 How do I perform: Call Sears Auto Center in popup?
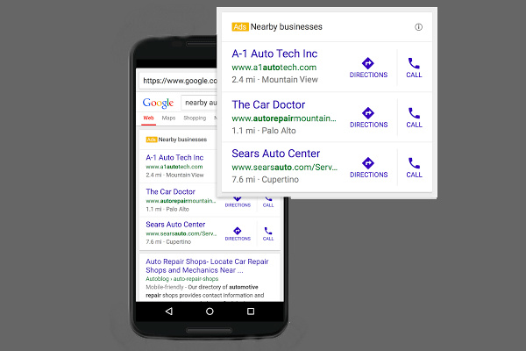pos(414,168)
